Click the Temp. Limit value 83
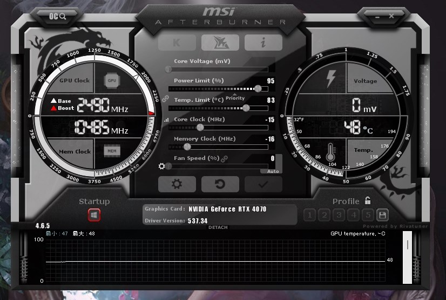The image size is (446, 300). coord(271,100)
